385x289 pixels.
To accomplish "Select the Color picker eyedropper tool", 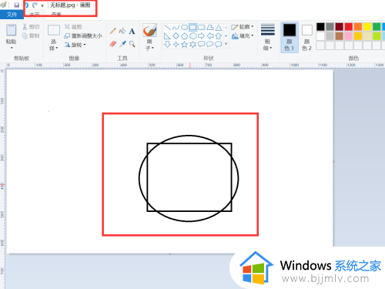I will coord(122,44).
